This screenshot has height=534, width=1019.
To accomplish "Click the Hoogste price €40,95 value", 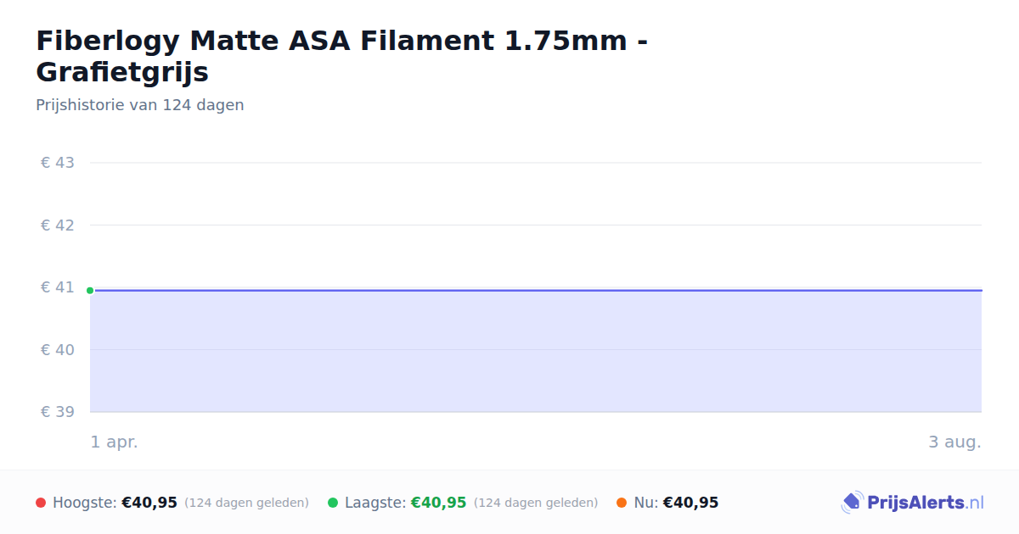I will pos(149,503).
